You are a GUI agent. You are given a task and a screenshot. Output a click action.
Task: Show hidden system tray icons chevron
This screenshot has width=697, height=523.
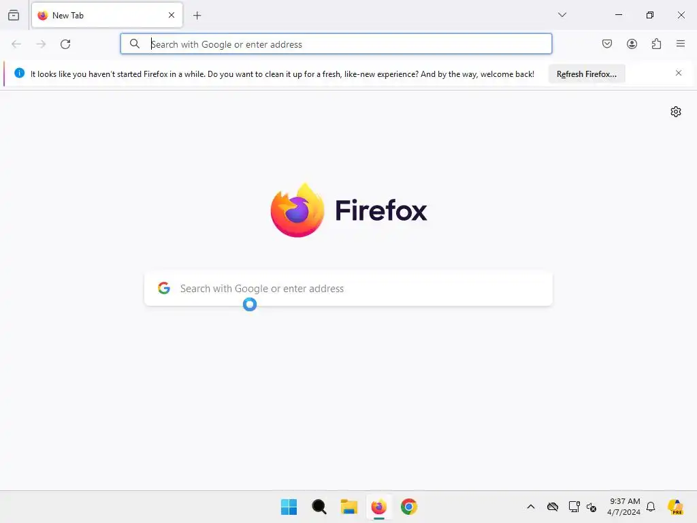pyautogui.click(x=531, y=507)
